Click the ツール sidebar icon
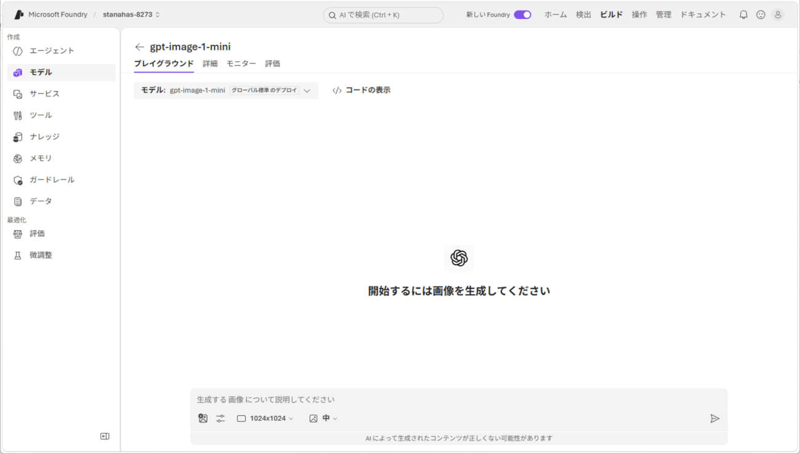Image resolution: width=800 pixels, height=454 pixels. tap(18, 116)
